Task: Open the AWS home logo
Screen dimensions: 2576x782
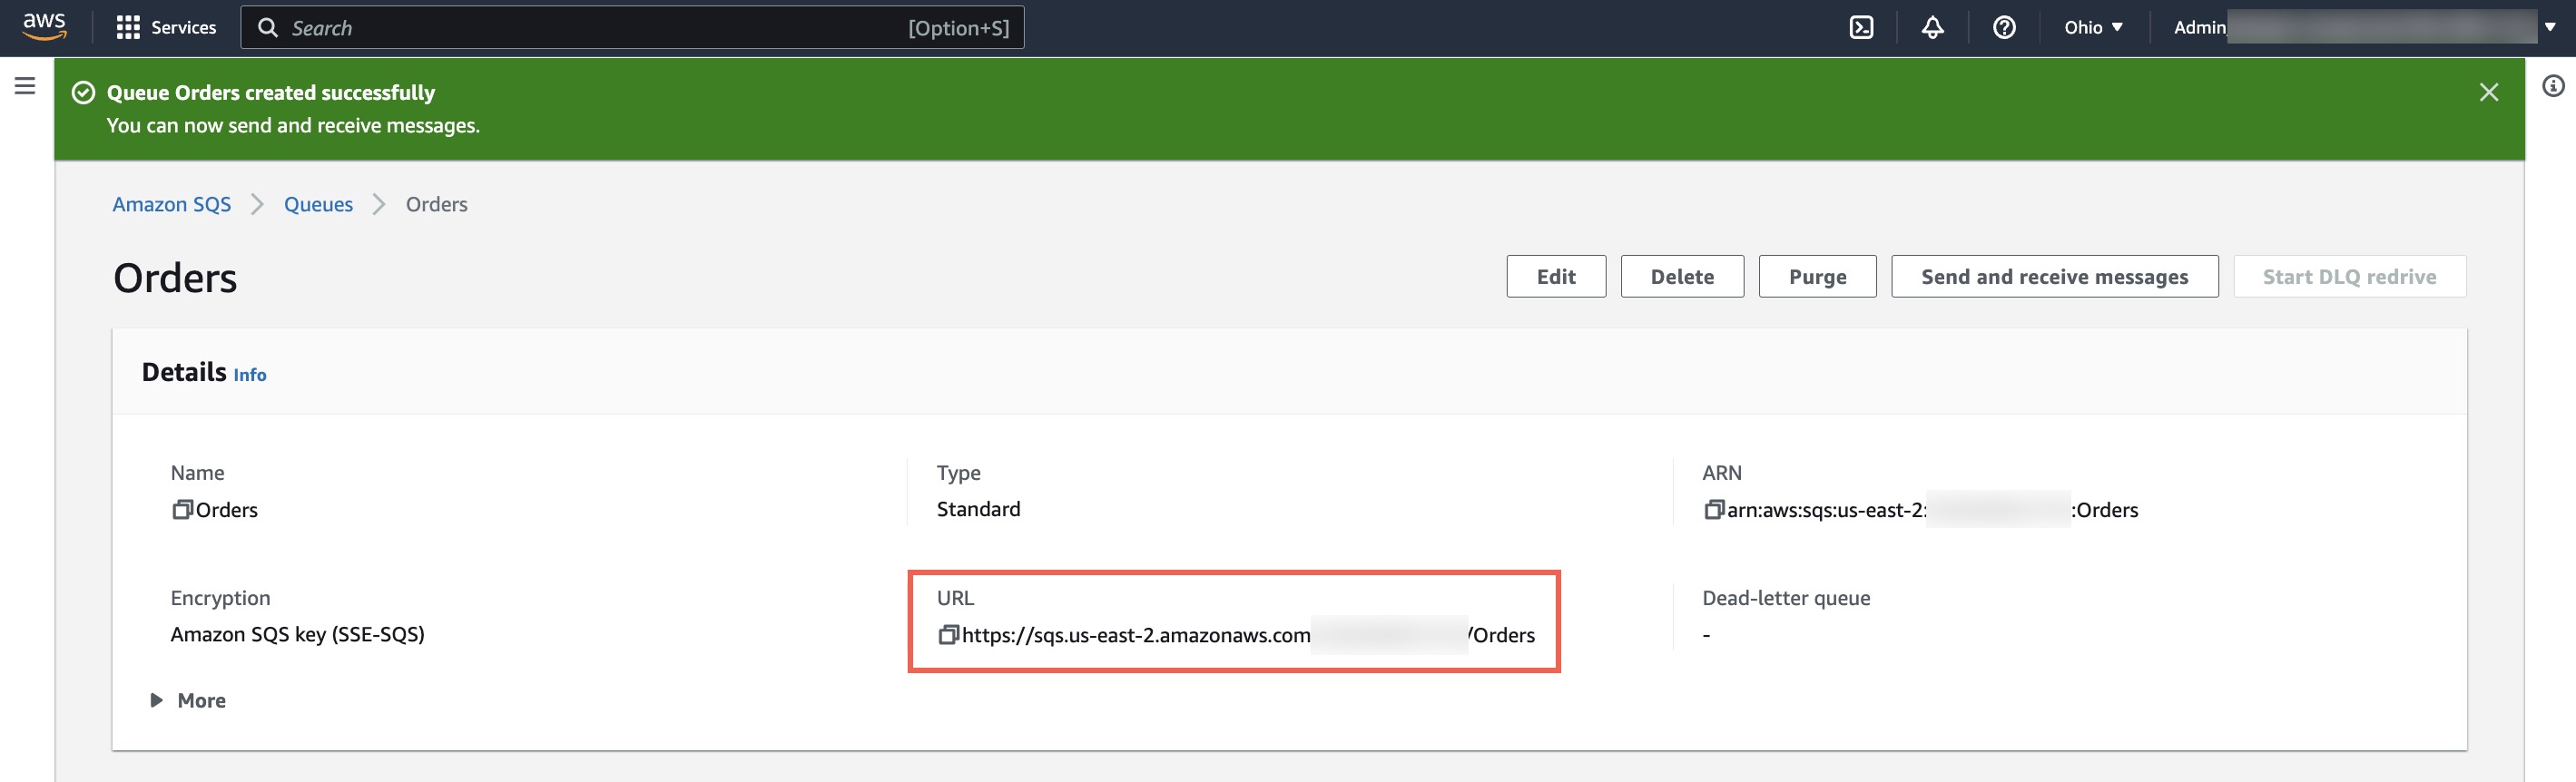Action: point(45,27)
